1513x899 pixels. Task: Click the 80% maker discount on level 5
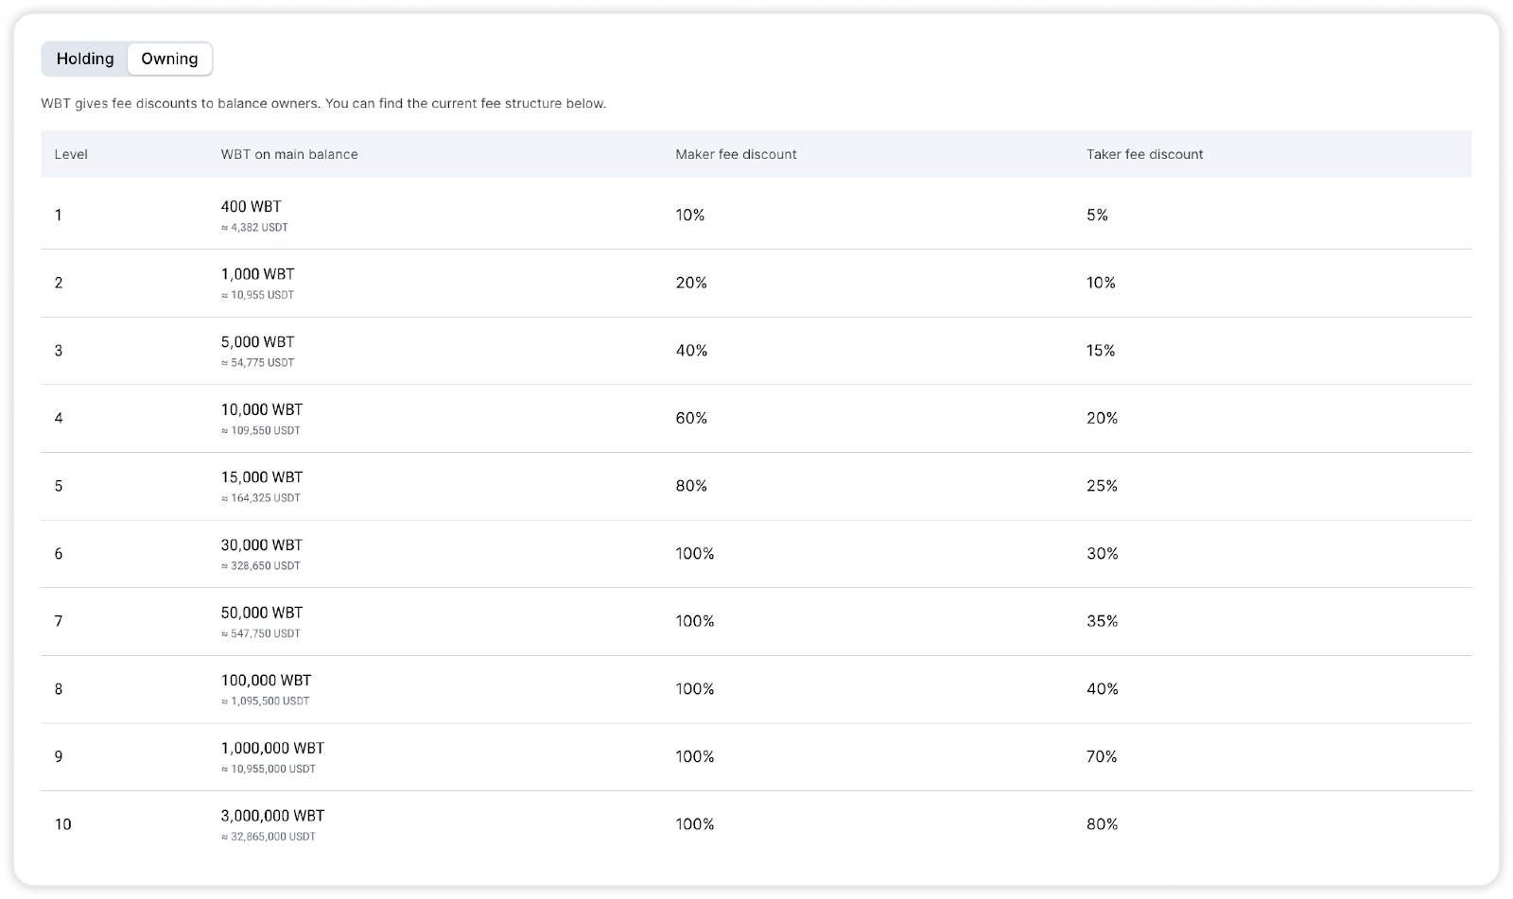click(691, 486)
